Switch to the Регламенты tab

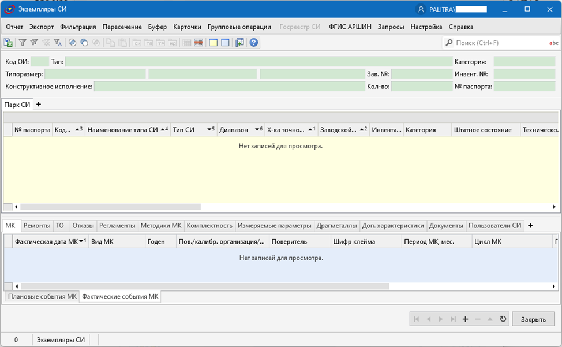tap(117, 226)
